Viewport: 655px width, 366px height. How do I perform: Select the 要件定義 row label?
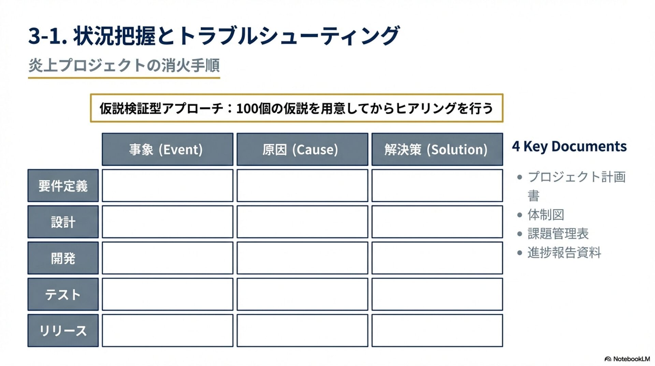(63, 186)
